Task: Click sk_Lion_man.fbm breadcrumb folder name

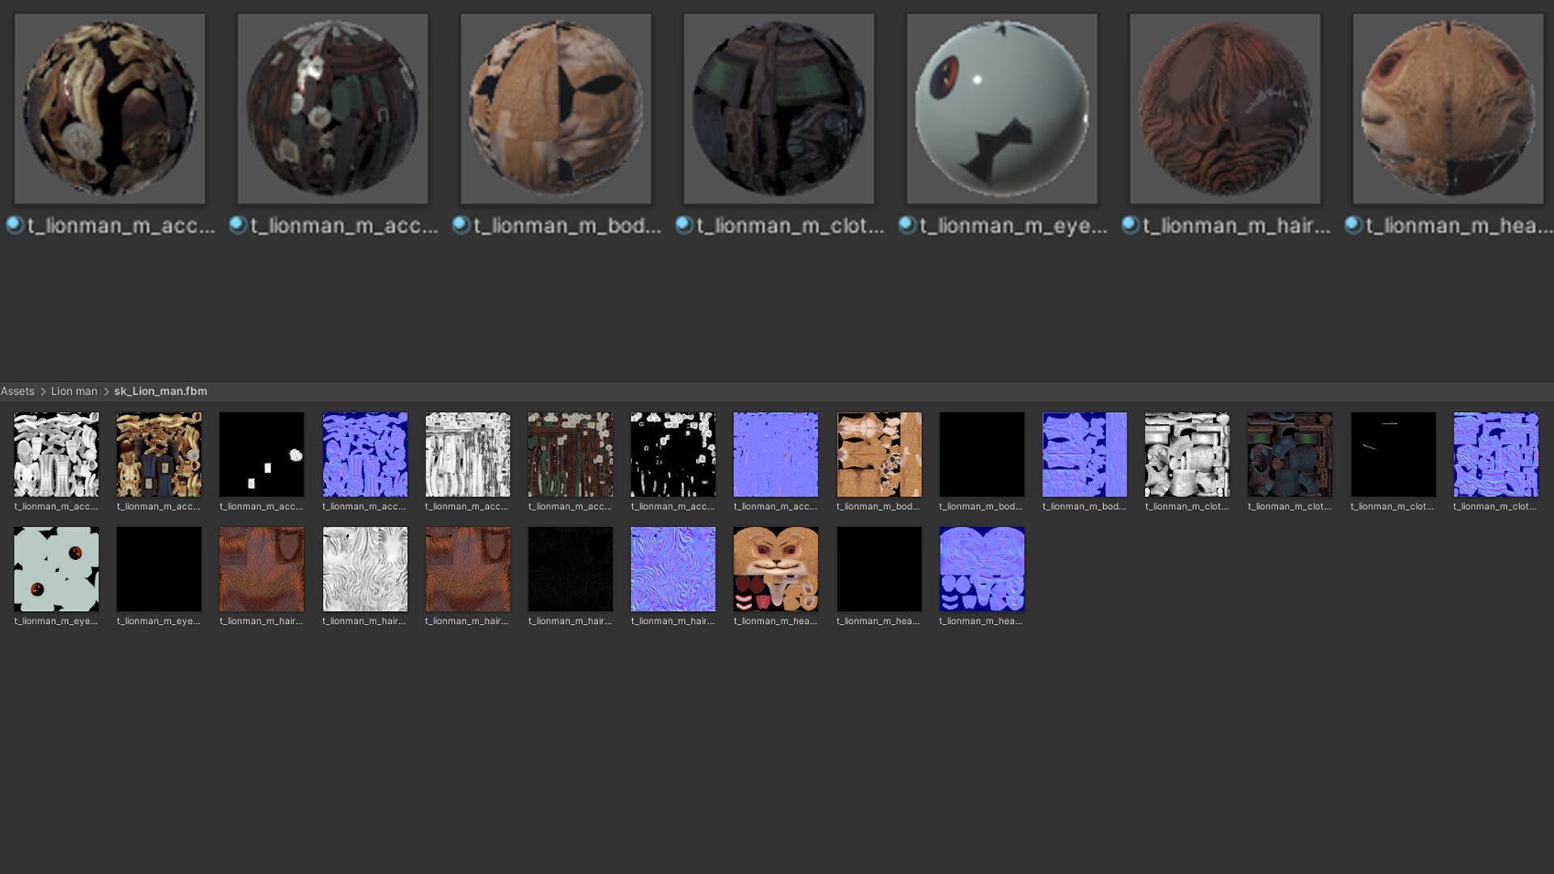Action: [160, 391]
